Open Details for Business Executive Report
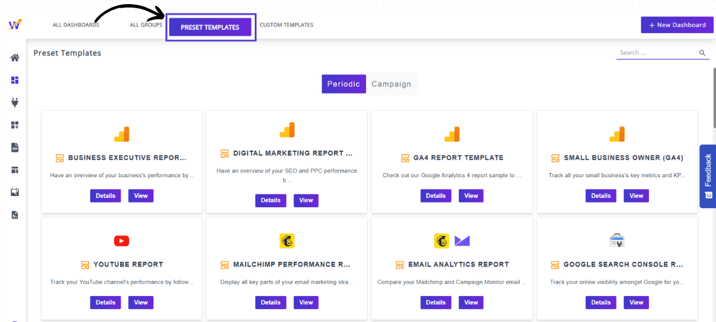Image resolution: width=716 pixels, height=322 pixels. pyautogui.click(x=105, y=195)
